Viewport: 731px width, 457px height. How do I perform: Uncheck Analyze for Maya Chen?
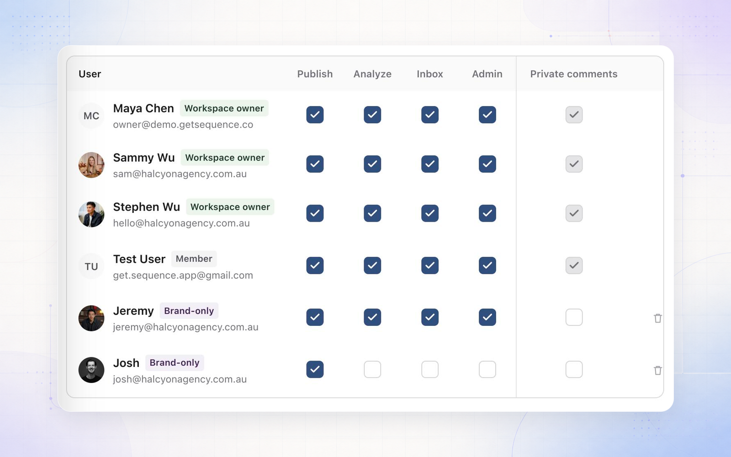coord(372,115)
